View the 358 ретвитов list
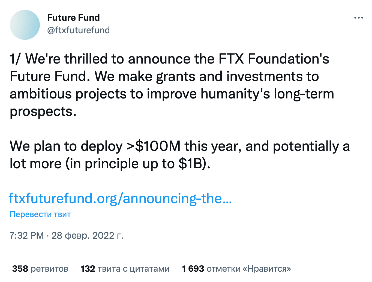 pos(40,269)
